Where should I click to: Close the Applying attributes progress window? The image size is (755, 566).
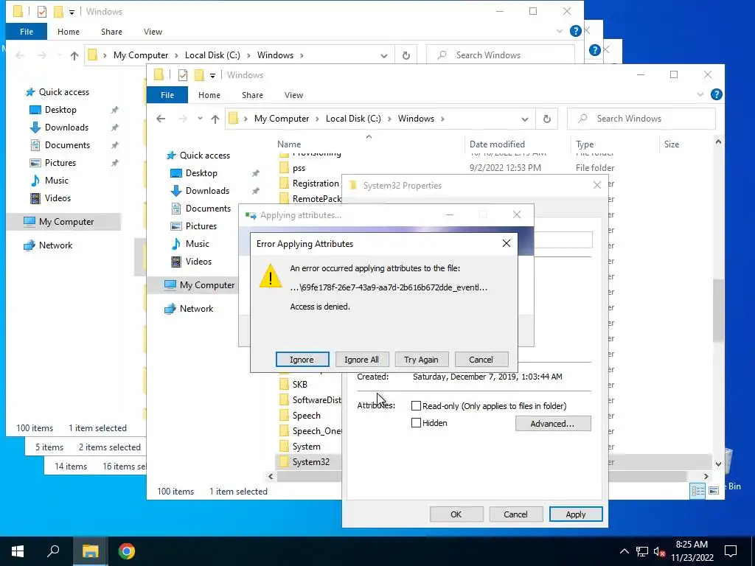coord(517,214)
